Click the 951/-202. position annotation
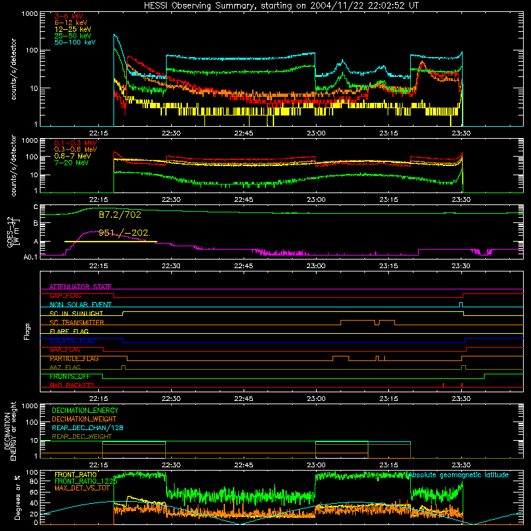The image size is (531, 531). coord(124,233)
